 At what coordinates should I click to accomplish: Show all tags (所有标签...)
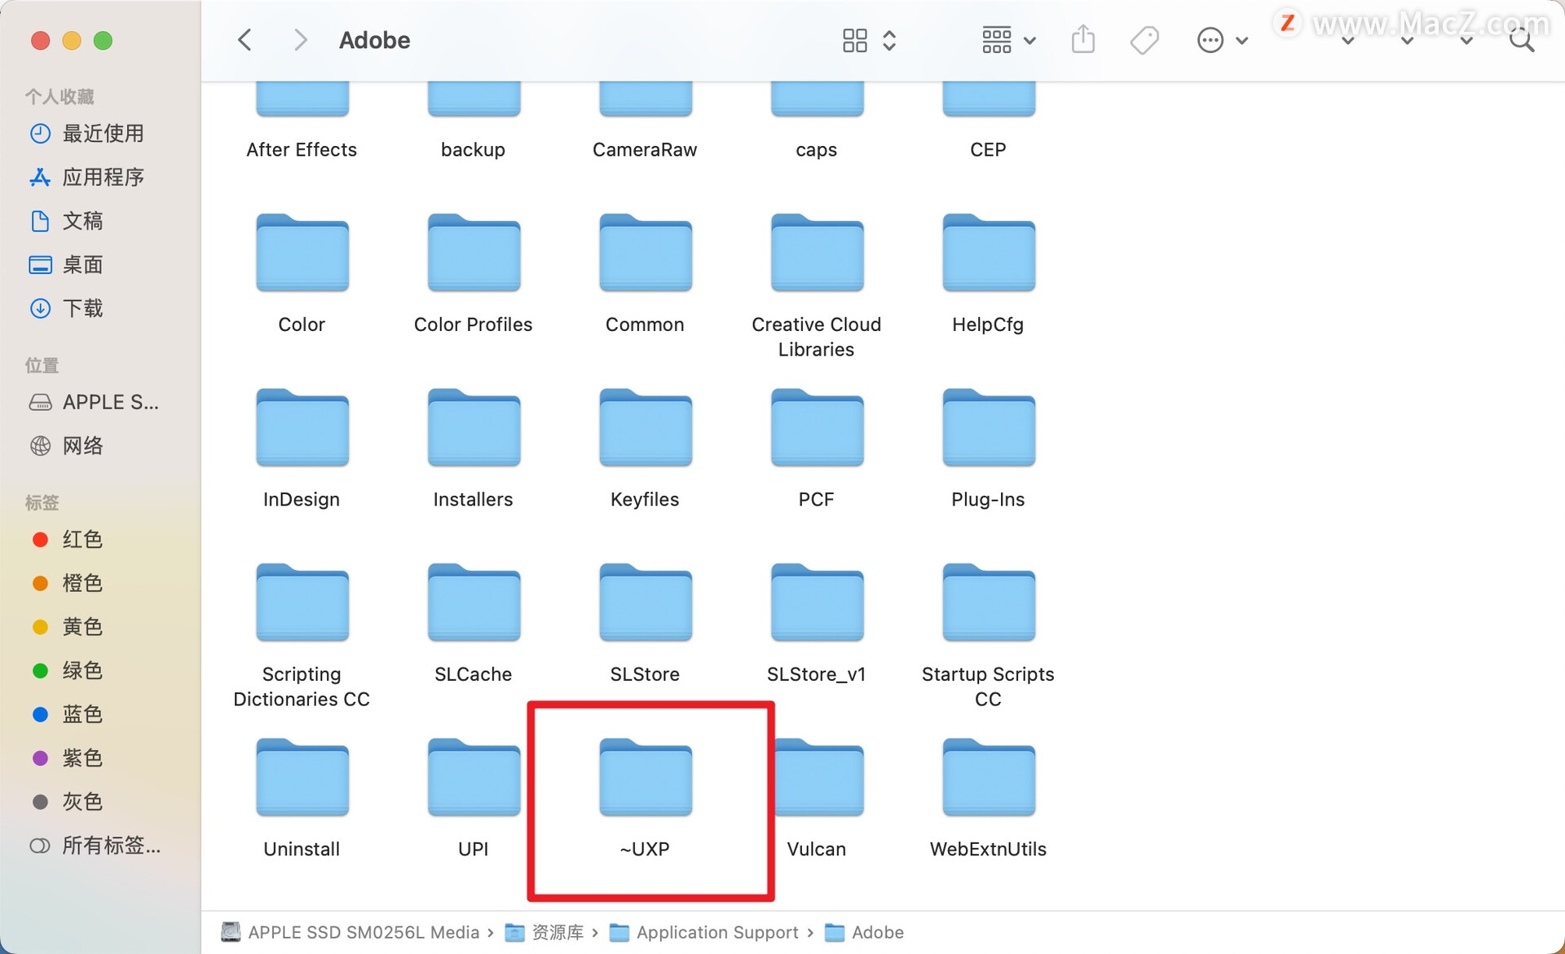(x=95, y=846)
